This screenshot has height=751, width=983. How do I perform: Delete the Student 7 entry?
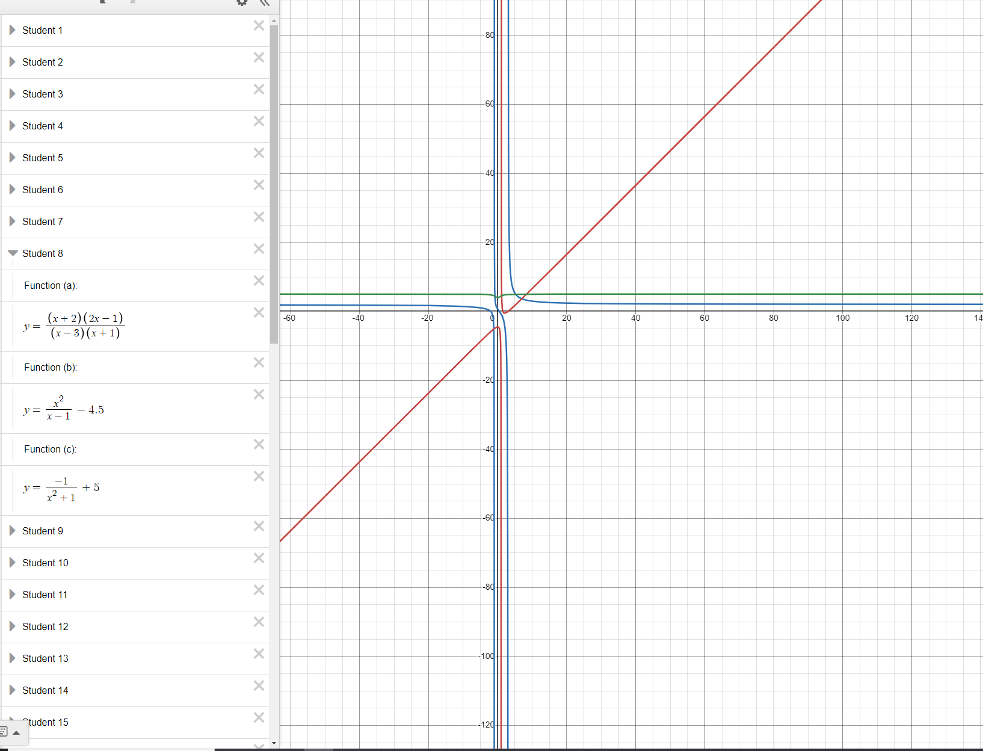259,217
